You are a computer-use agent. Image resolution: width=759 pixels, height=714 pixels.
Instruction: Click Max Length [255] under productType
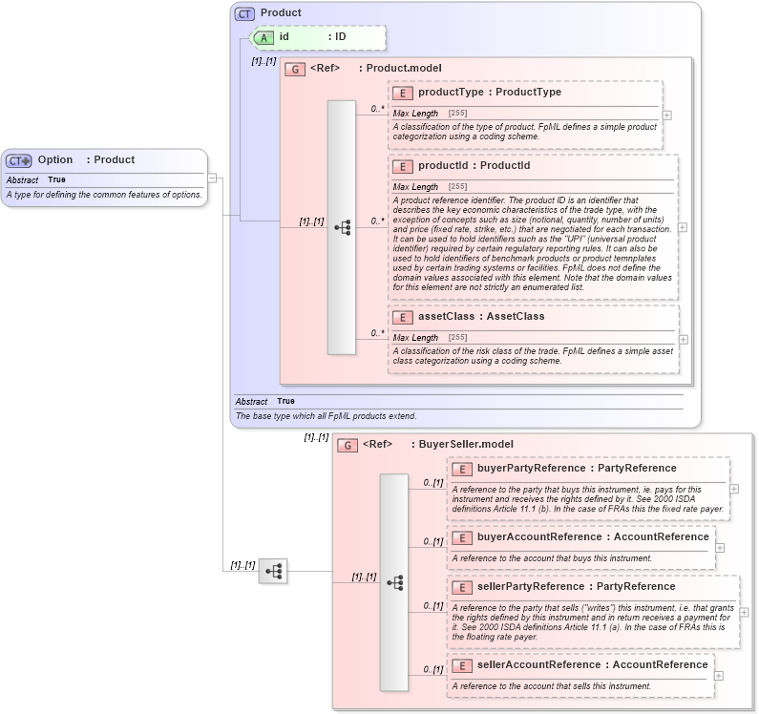click(430, 114)
